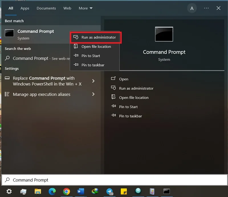Click Open file location in details pane
The width and height of the screenshot is (228, 197).
click(134, 98)
